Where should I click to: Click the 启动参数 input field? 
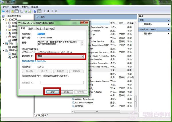click(62, 83)
